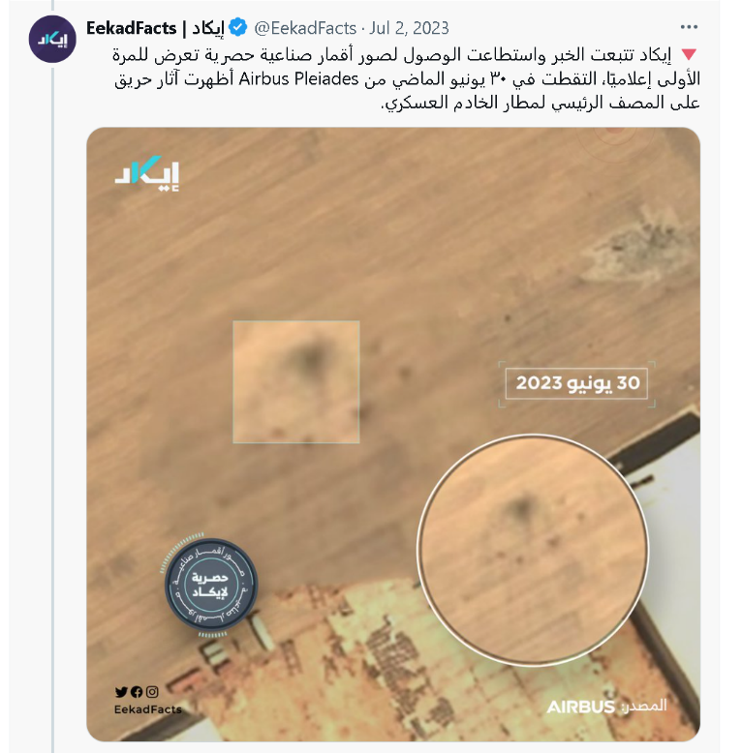Click the Eekad logo on the image

[147, 174]
